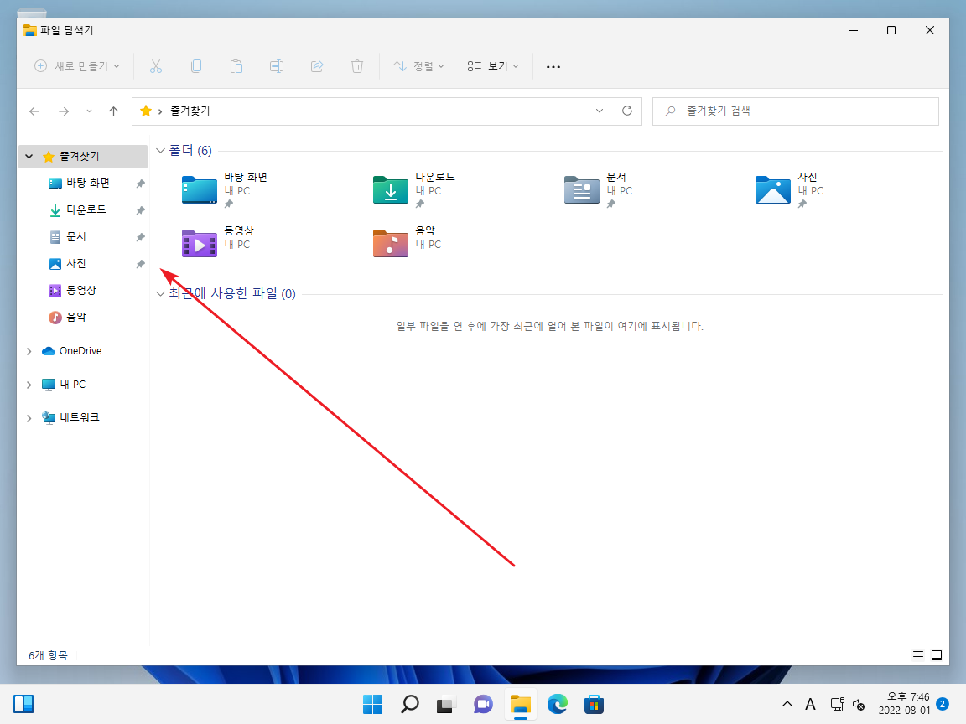Refresh the 즐겨찾기 location
Viewport: 966px width, 724px height.
pos(627,111)
